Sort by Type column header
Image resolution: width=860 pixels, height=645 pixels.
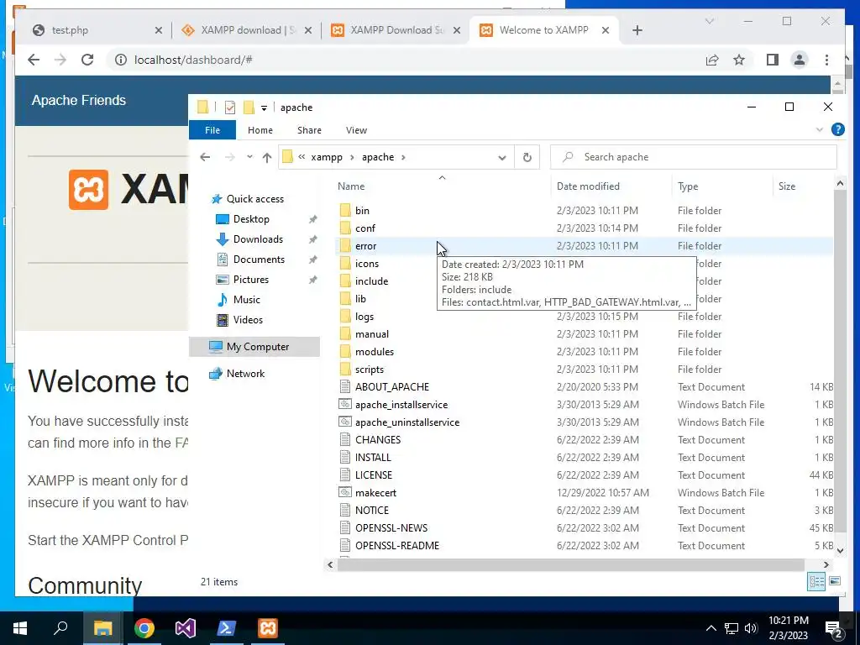click(x=721, y=186)
